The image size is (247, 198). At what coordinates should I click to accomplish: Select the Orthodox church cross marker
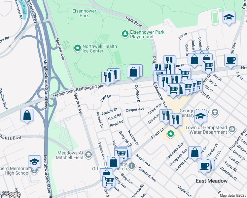(x=131, y=165)
